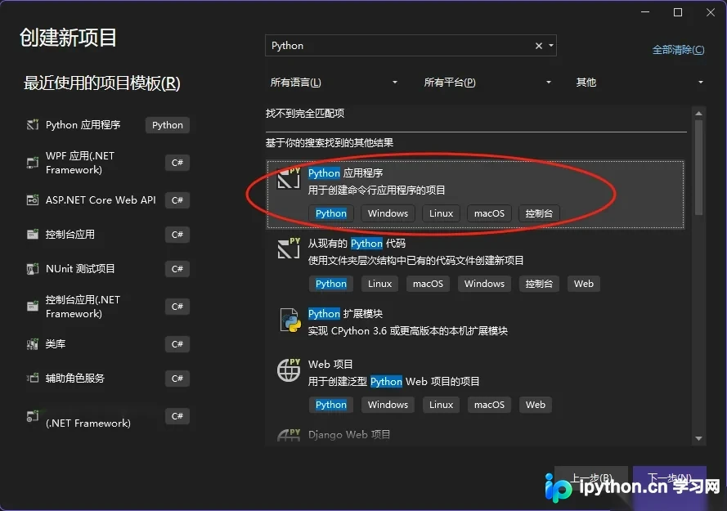Click the Python 扩展模块 snake icon
This screenshot has width=727, height=511.
tap(289, 320)
